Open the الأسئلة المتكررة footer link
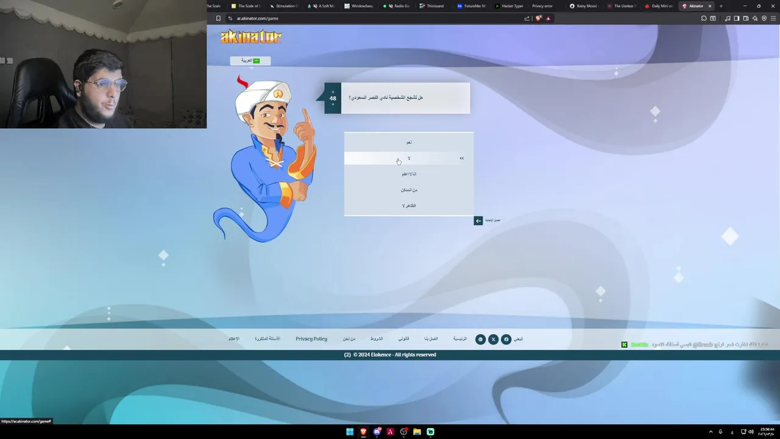This screenshot has width=780, height=439. pyautogui.click(x=267, y=339)
